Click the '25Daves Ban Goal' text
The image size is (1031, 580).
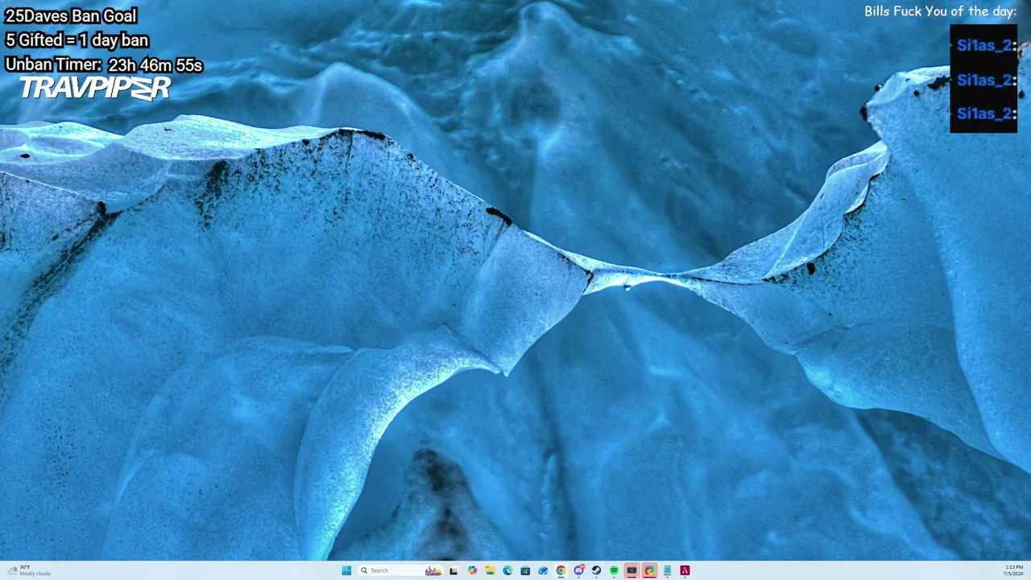click(71, 15)
